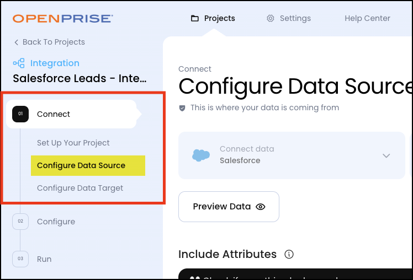Select the 03 Run step badge
413x280 pixels.
click(20, 259)
